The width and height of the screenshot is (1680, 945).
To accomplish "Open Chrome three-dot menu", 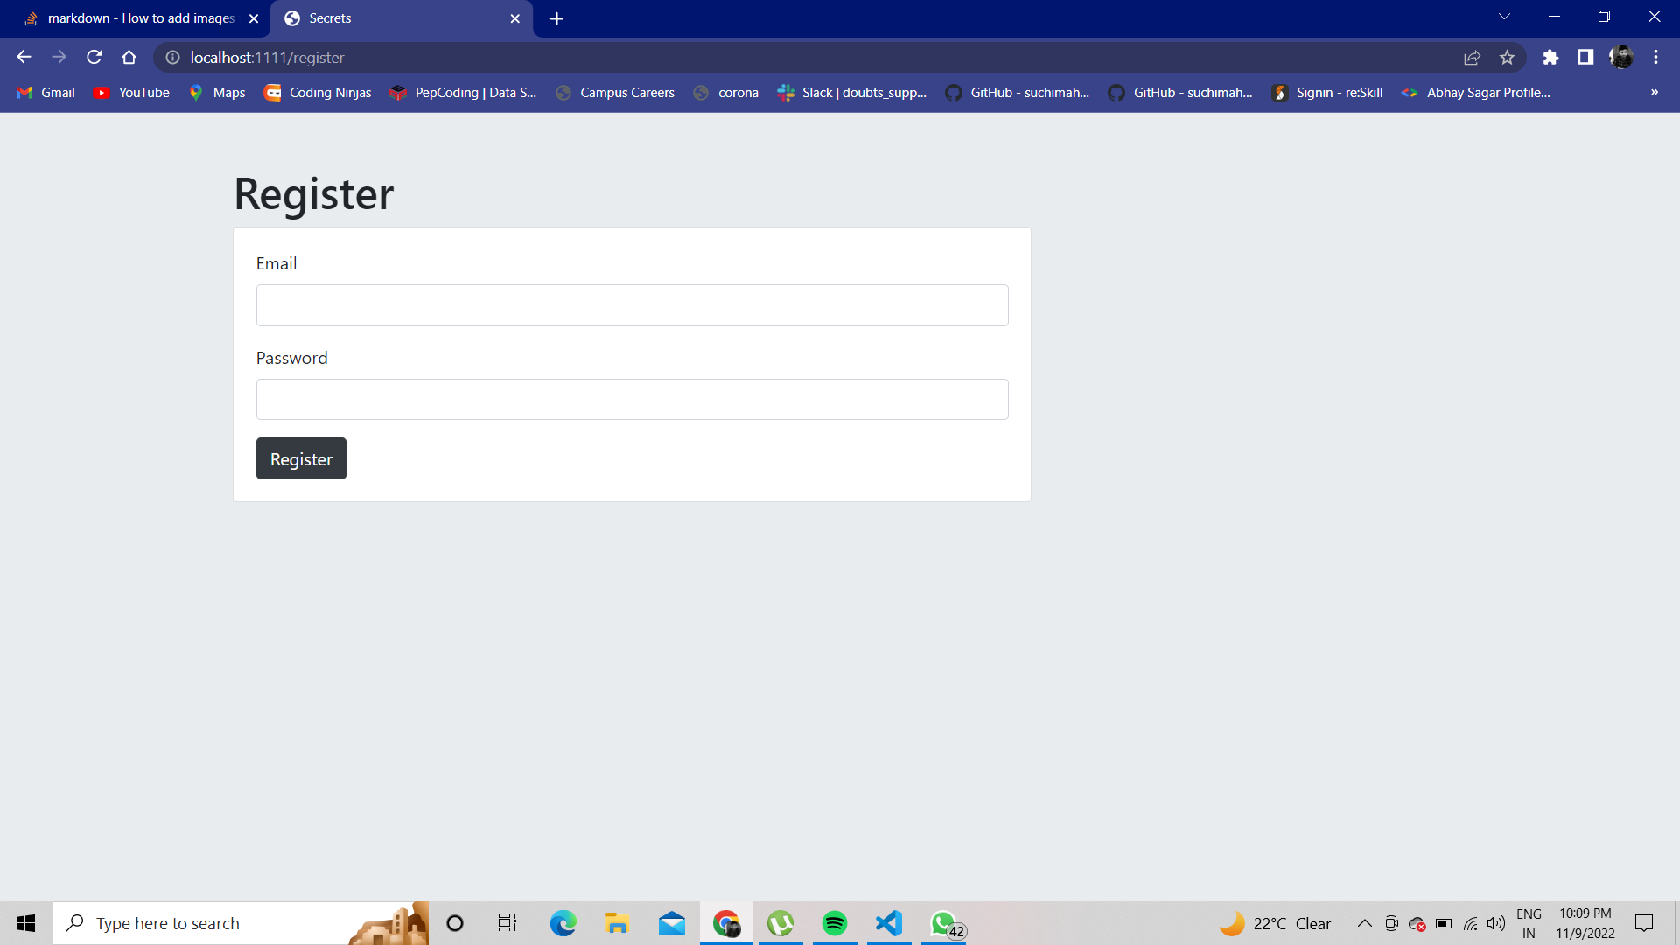I will click(1655, 58).
